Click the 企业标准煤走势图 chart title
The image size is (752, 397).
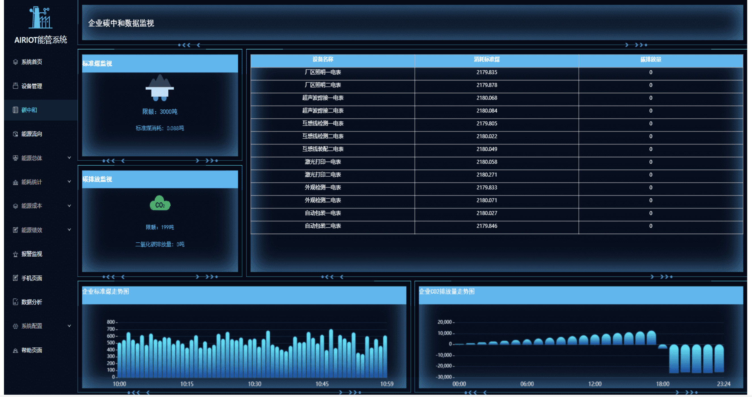106,292
